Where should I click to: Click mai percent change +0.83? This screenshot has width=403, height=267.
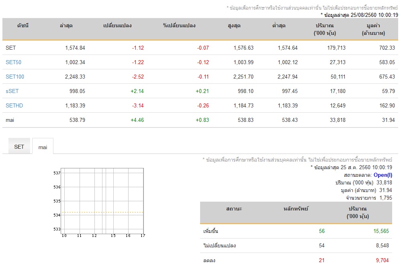pyautogui.click(x=202, y=120)
